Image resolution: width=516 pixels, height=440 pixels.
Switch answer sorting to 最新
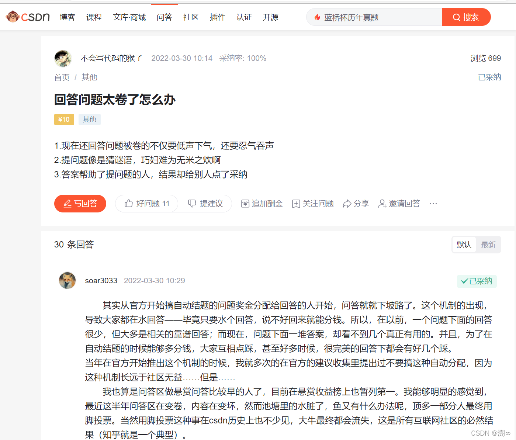click(x=488, y=244)
